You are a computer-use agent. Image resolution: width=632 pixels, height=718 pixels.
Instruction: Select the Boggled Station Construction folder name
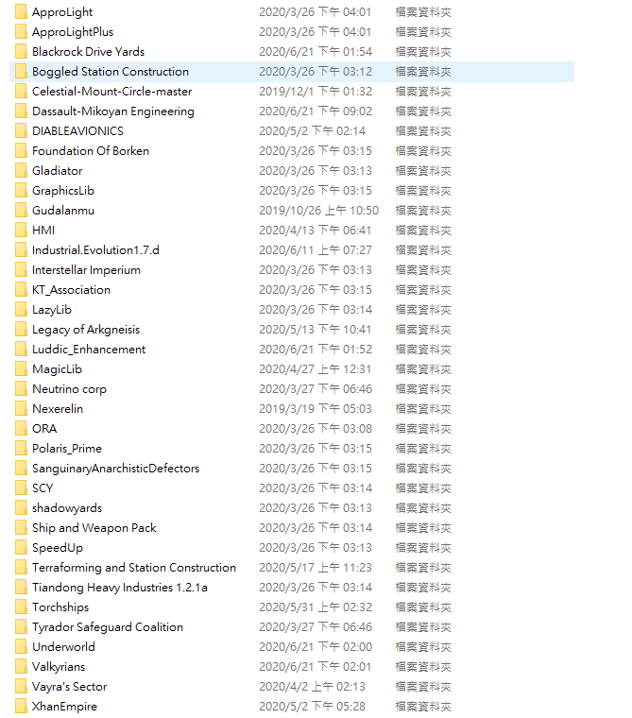point(110,72)
